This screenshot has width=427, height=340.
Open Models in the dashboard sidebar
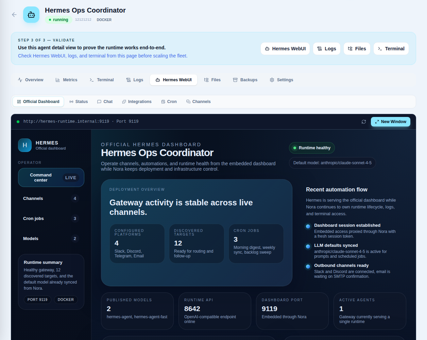click(51, 239)
